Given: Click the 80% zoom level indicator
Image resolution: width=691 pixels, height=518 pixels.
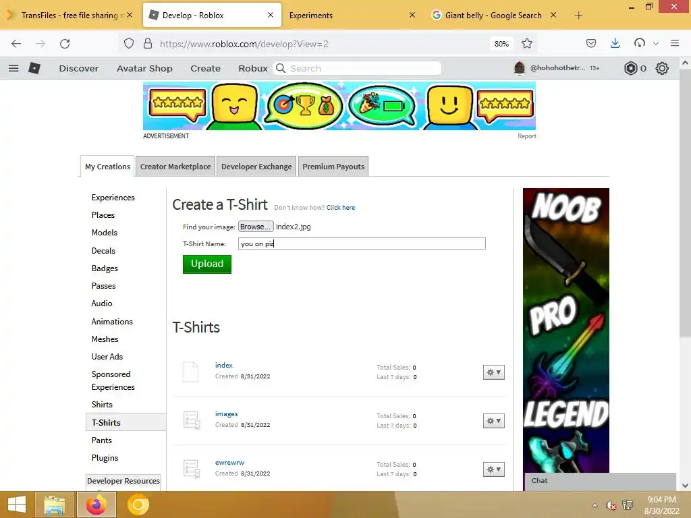Looking at the screenshot, I should tap(501, 44).
